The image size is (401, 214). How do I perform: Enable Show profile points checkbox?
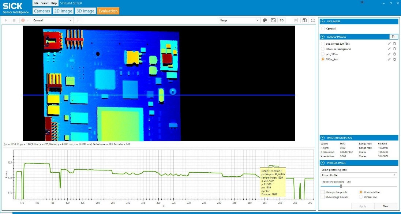click(x=322, y=192)
